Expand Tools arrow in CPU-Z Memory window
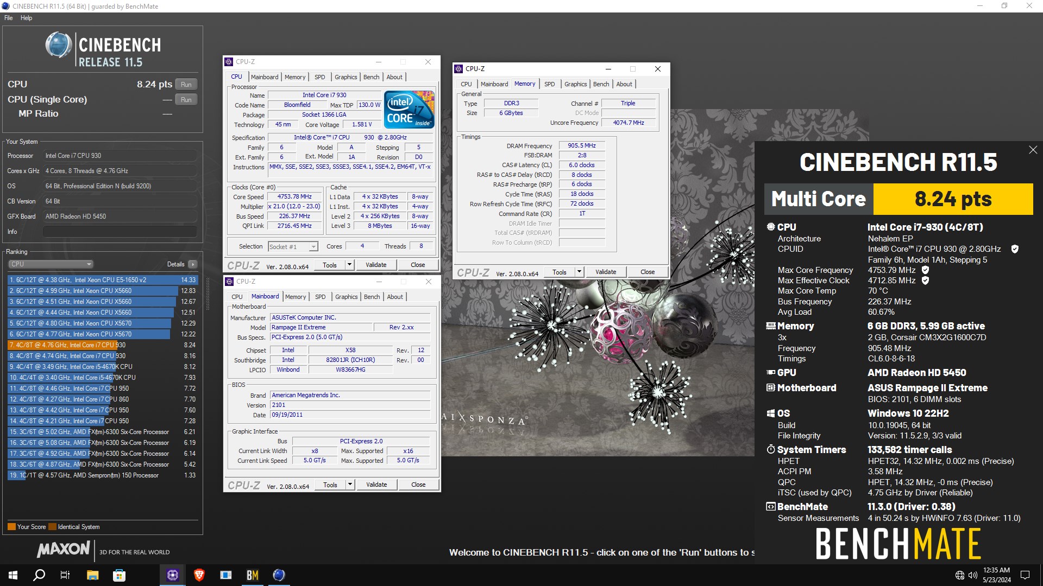The width and height of the screenshot is (1043, 586). pyautogui.click(x=579, y=272)
